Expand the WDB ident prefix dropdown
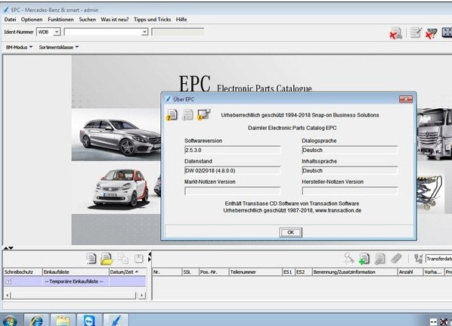 coord(57,32)
